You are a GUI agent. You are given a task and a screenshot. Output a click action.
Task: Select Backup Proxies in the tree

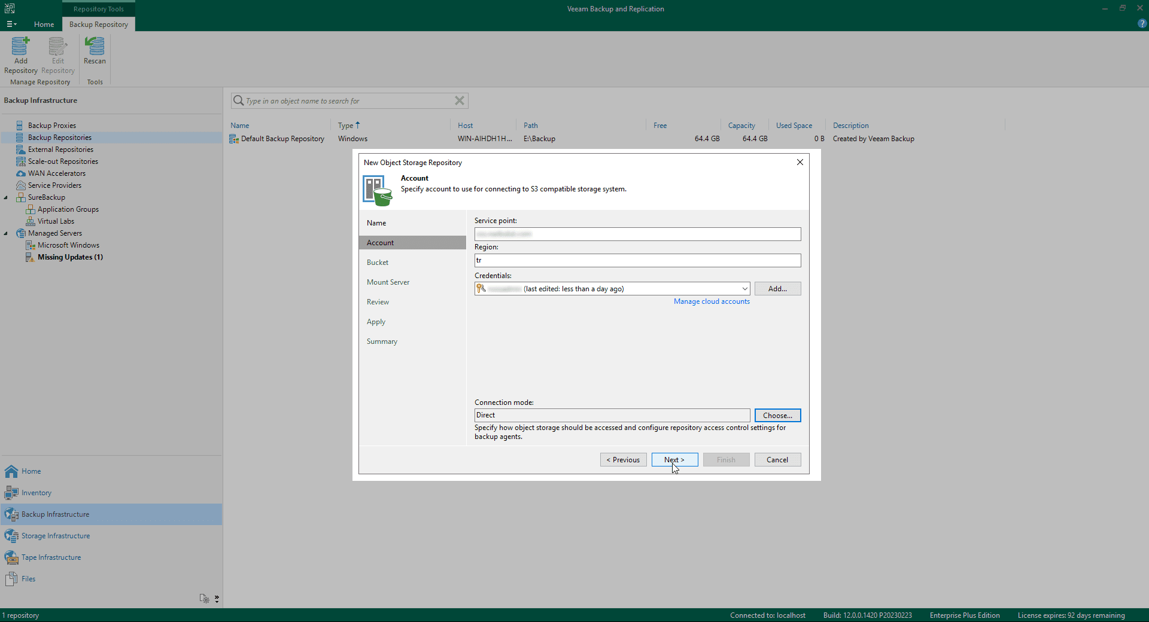click(51, 126)
